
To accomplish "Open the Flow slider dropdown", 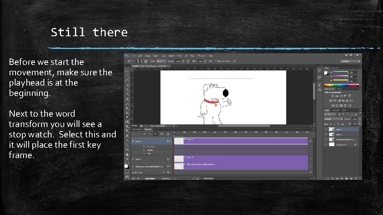I will (205, 61).
